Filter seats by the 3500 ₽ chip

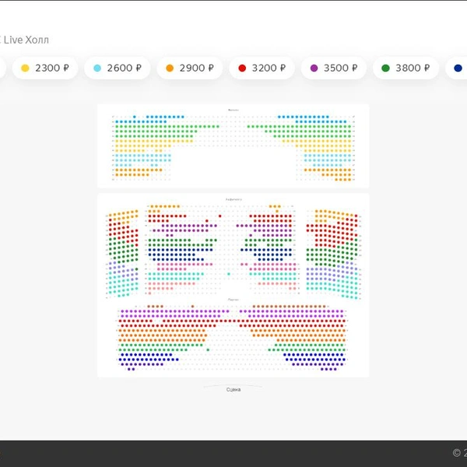click(334, 68)
